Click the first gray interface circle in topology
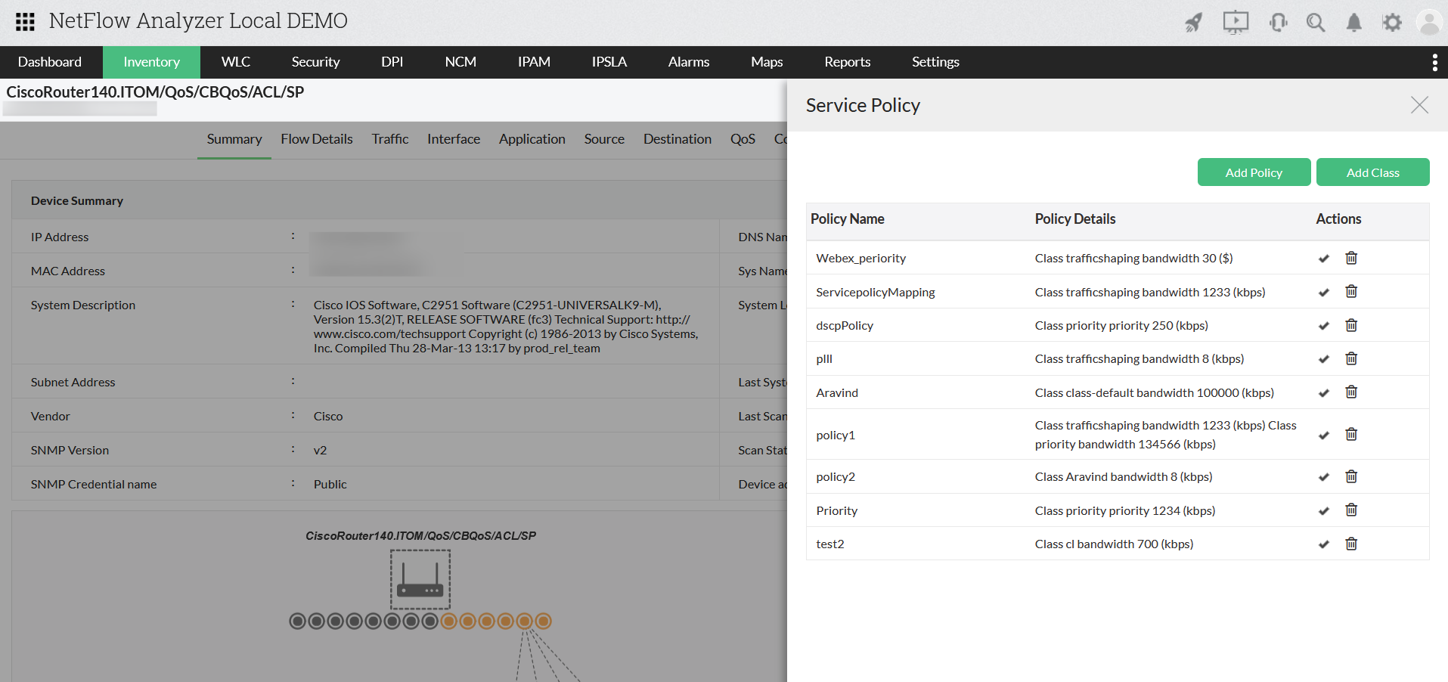 298,622
